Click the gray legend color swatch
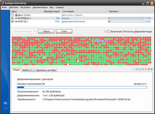The height and width of the screenshot is (114, 155). (143, 69)
